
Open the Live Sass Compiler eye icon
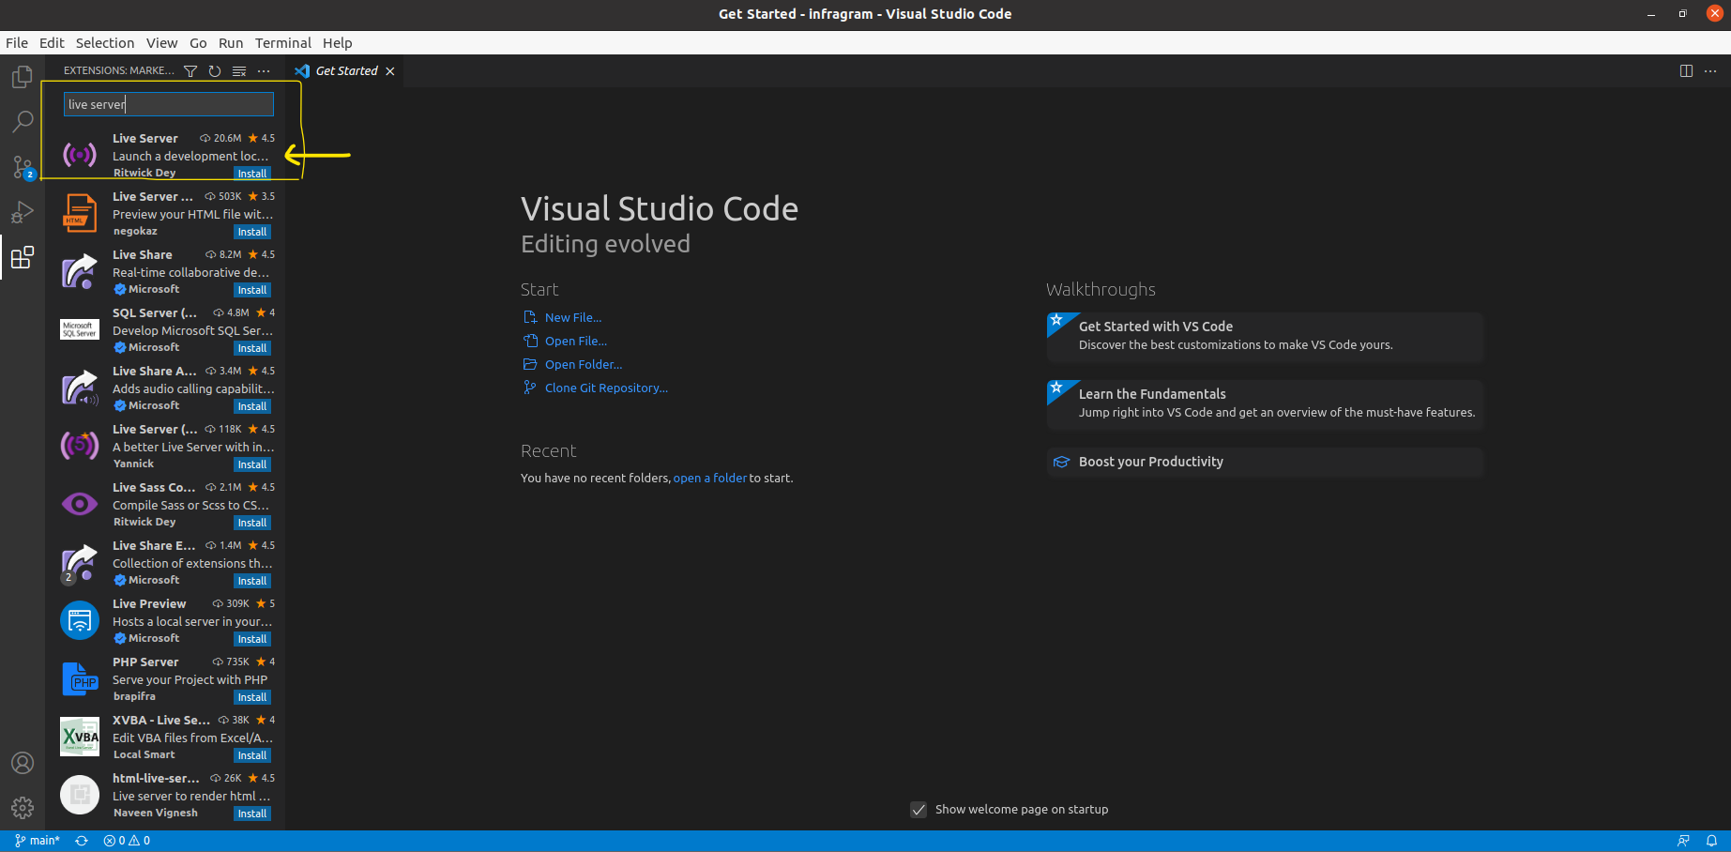coord(80,504)
